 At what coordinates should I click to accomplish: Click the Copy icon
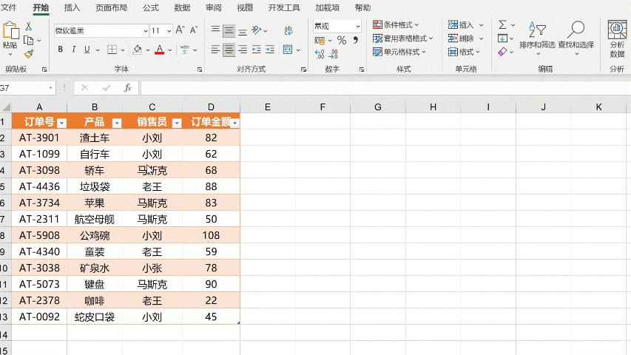pos(28,40)
